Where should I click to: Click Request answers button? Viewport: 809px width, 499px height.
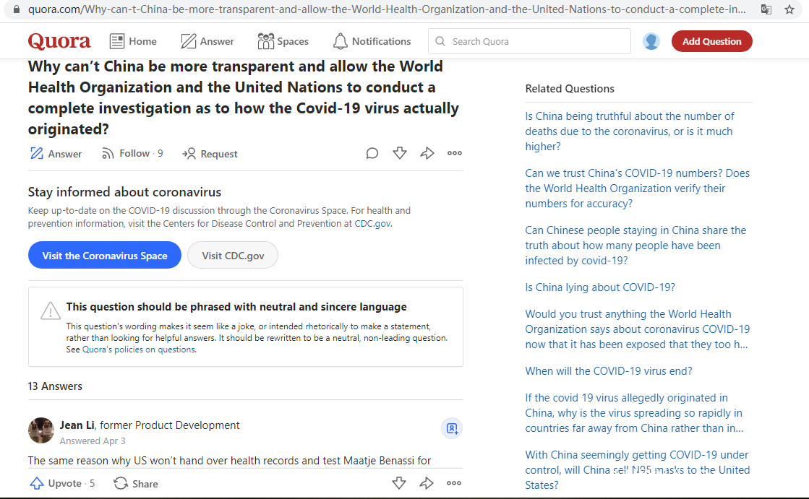[210, 154]
